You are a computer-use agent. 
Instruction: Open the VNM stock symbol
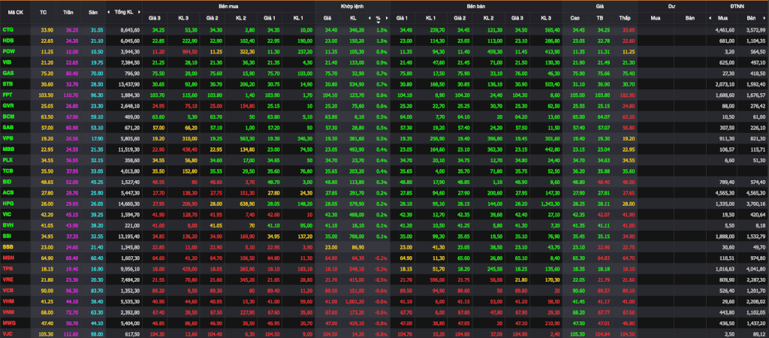click(x=8, y=311)
